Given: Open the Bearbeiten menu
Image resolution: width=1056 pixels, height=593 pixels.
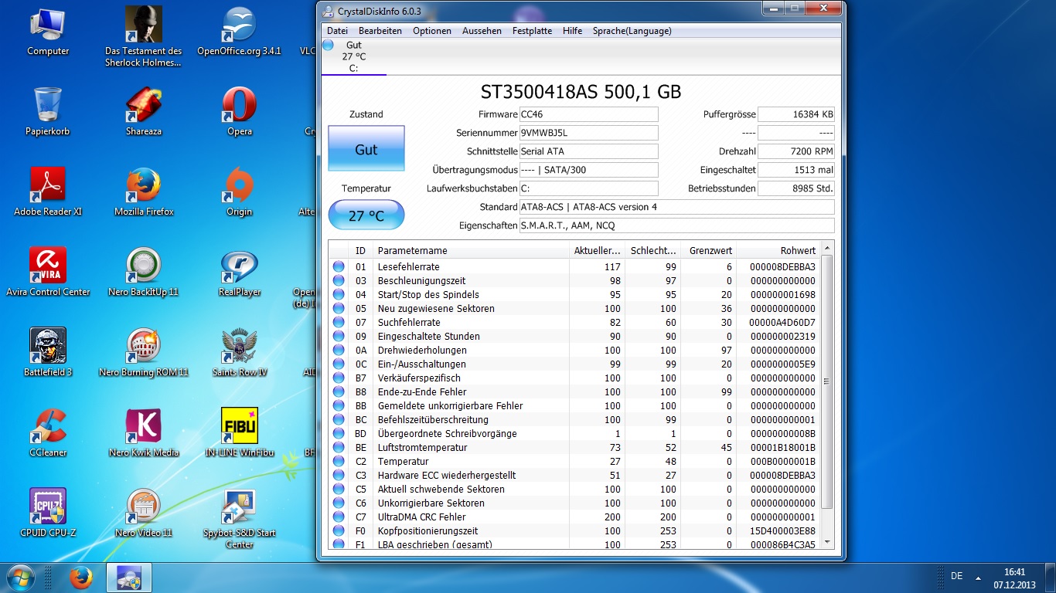Looking at the screenshot, I should click(380, 31).
